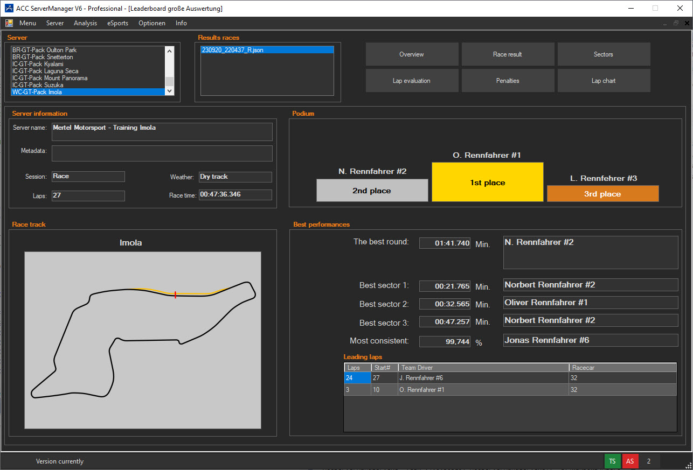Restore the inner Leaderboard child window
This screenshot has height=470, width=693.
(676, 23)
